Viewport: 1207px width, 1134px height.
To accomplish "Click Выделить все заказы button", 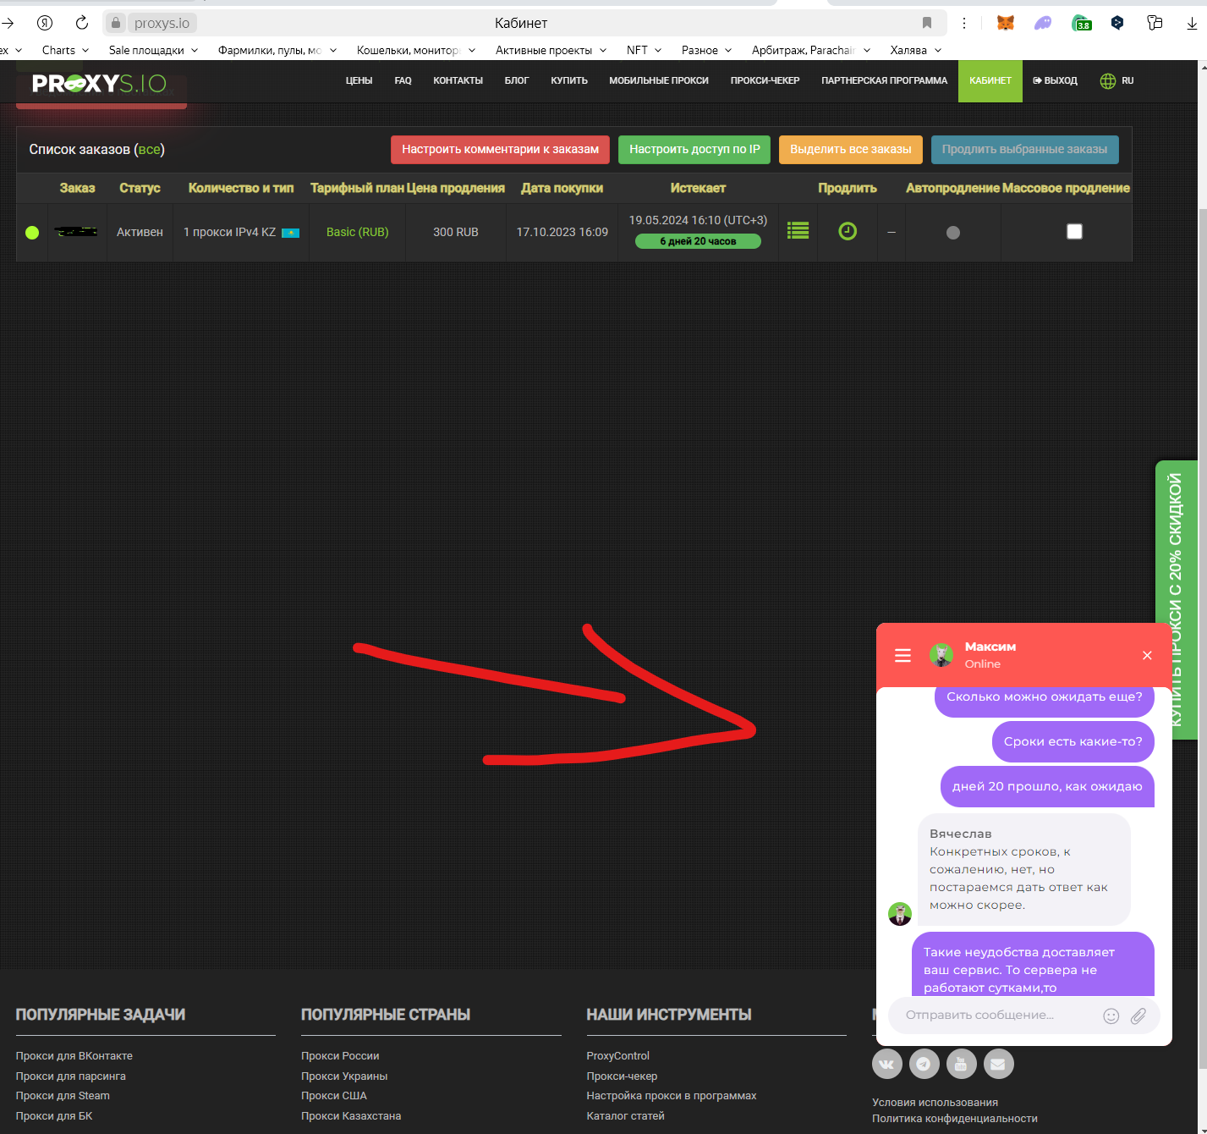I will tap(851, 150).
